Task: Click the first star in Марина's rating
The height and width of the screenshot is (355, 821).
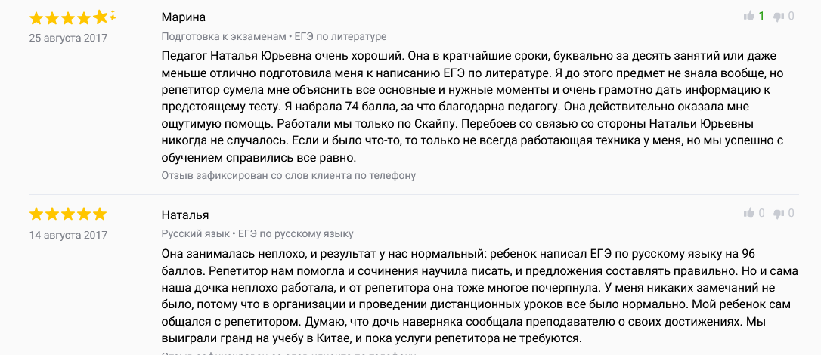Action: [x=36, y=19]
